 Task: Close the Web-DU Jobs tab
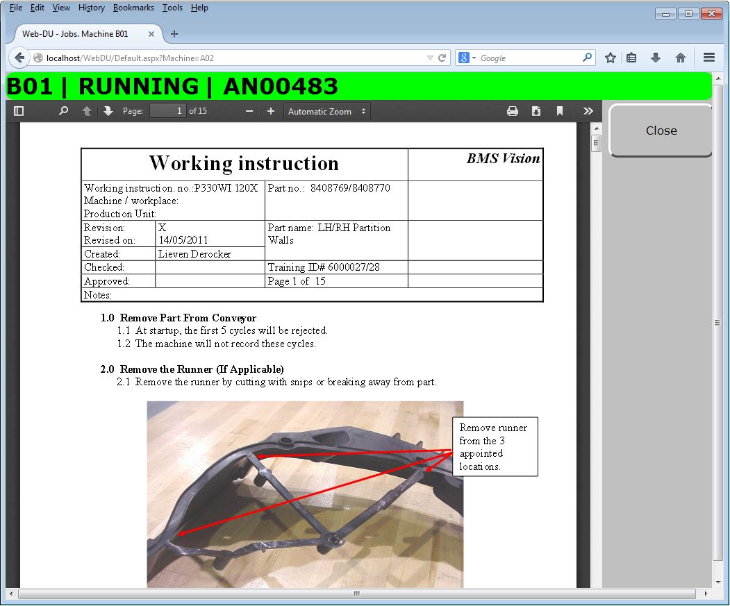coord(151,34)
